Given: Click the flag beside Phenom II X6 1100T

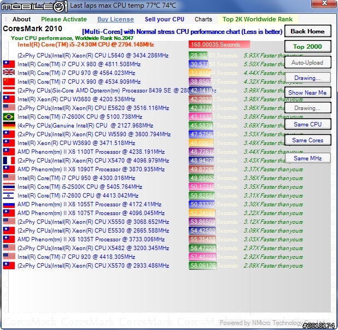Looking at the screenshot, I should coord(9,152).
